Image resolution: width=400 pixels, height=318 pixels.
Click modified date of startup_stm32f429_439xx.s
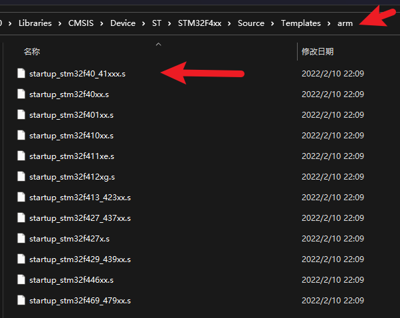click(333, 259)
